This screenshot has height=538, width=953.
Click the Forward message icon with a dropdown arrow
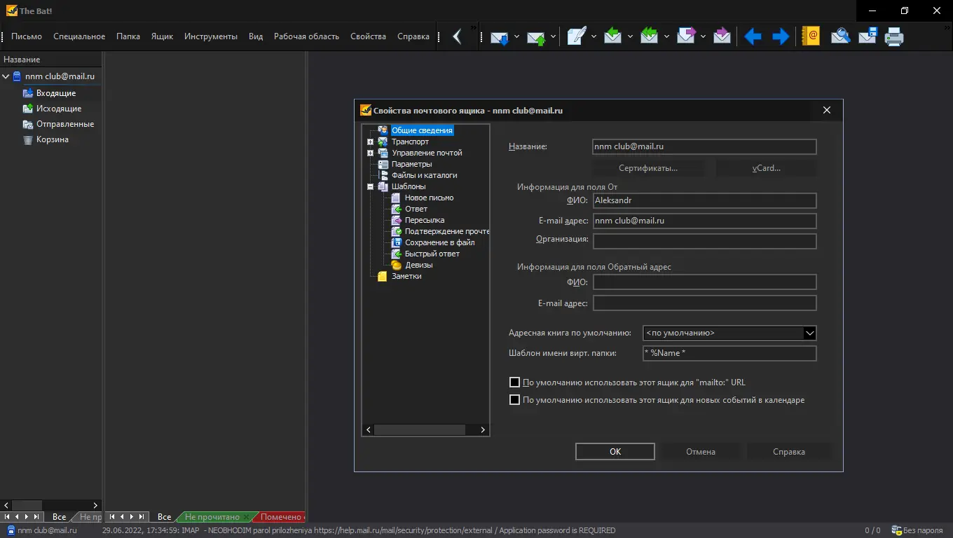coord(686,36)
